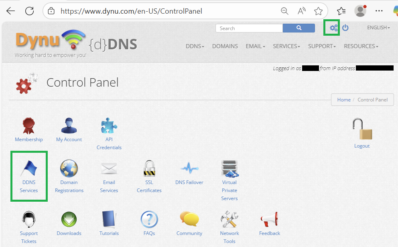This screenshot has height=247, width=398.
Task: Click the My Account text link
Action: click(x=69, y=140)
